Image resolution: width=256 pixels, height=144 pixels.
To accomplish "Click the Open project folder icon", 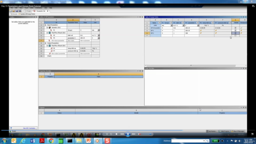I will (x=14, y=11).
